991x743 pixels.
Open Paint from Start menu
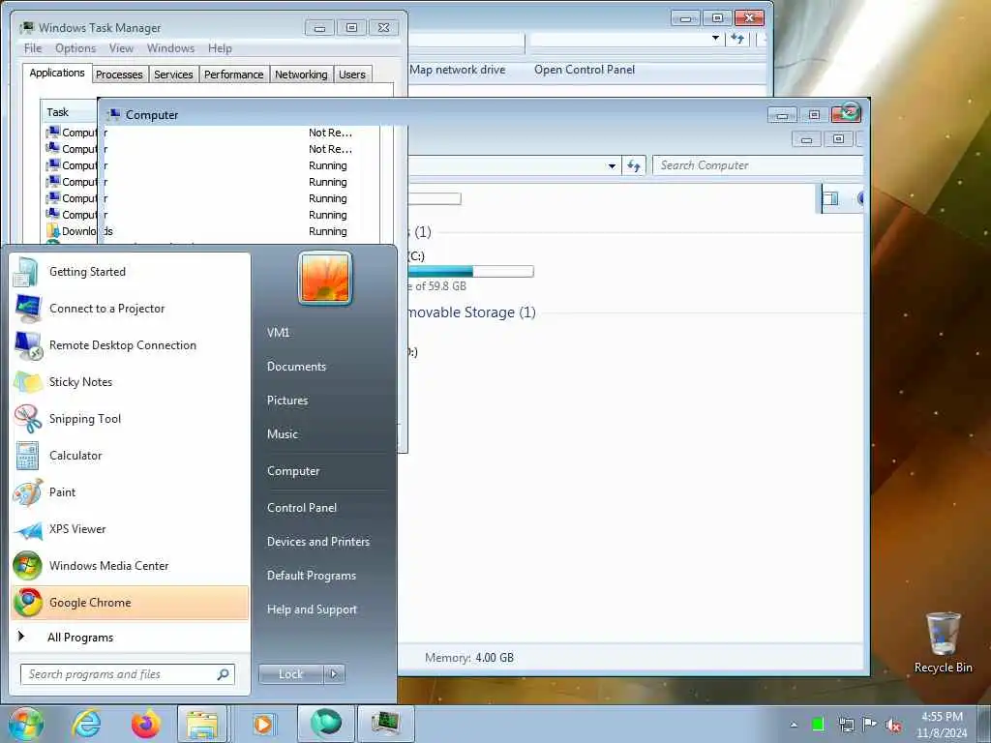coord(131,492)
